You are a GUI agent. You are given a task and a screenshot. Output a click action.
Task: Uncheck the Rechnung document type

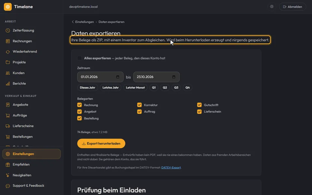[79, 105]
